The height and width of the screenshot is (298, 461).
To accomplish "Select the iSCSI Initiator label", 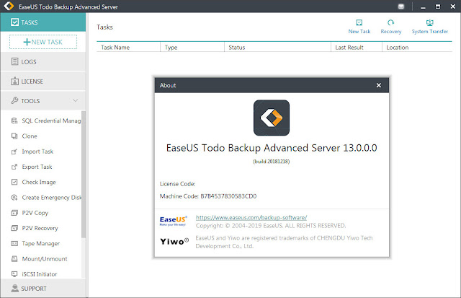I will tap(40, 274).
